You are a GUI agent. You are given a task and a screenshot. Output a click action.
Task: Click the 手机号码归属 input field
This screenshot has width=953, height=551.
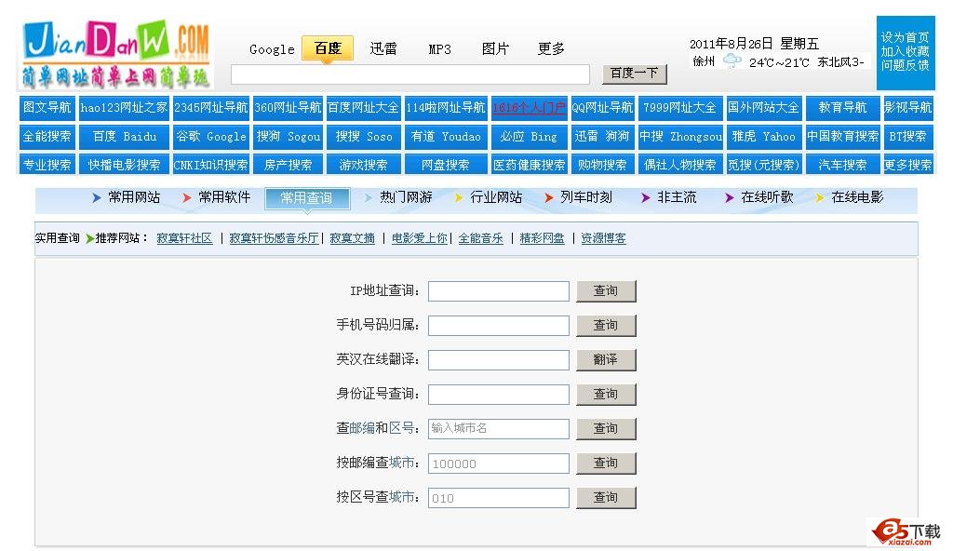pyautogui.click(x=499, y=326)
